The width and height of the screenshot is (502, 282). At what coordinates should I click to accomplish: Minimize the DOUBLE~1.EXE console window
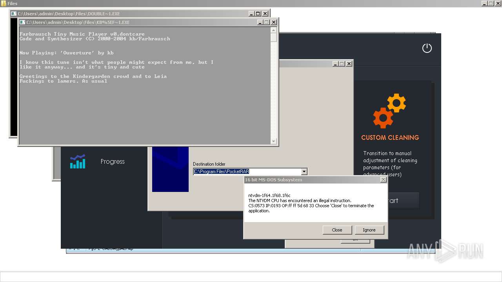pyautogui.click(x=251, y=14)
